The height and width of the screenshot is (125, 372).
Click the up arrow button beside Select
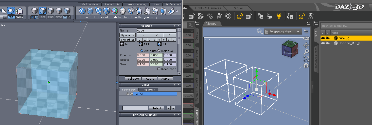tap(173, 108)
